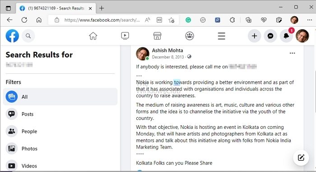The width and height of the screenshot is (316, 172).
Task: Open browser Extensions puzzle icon
Action: [232, 20]
